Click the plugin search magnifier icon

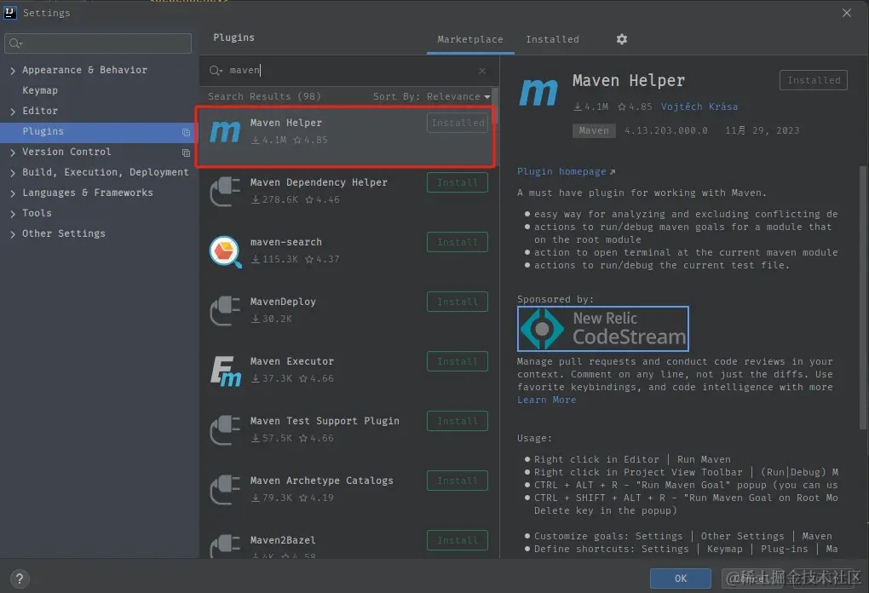tap(216, 71)
